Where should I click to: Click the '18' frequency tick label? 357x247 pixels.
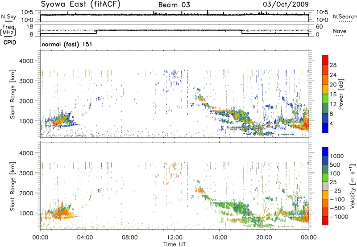pyautogui.click(x=30, y=27)
